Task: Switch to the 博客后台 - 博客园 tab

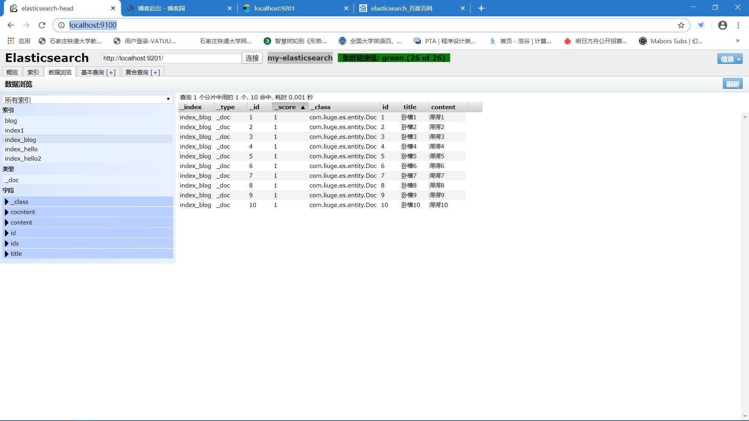Action: pyautogui.click(x=179, y=8)
